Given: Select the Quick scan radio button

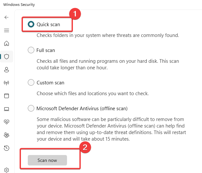Looking at the screenshot, I should click(31, 24).
